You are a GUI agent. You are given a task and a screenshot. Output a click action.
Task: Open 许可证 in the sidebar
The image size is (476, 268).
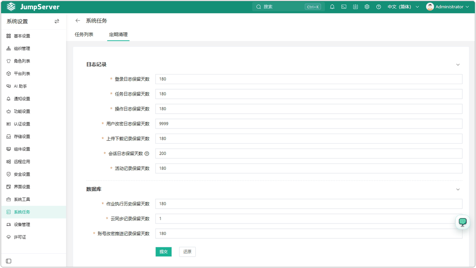pos(33,237)
